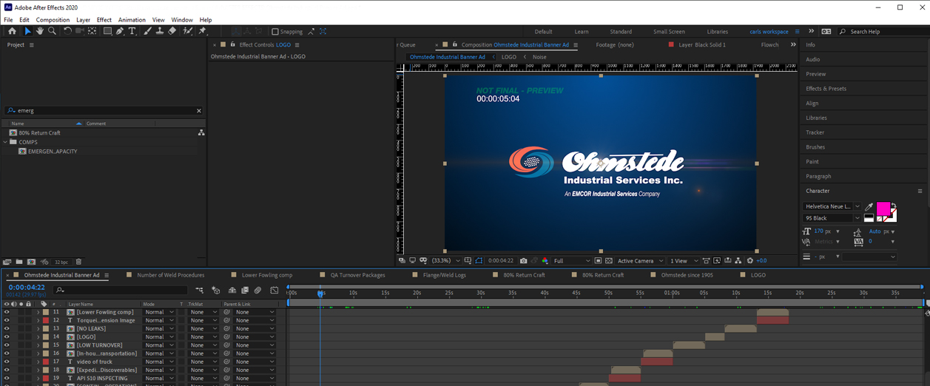The height and width of the screenshot is (386, 930).
Task: Hide layer 14 LOGO
Action: [7, 336]
